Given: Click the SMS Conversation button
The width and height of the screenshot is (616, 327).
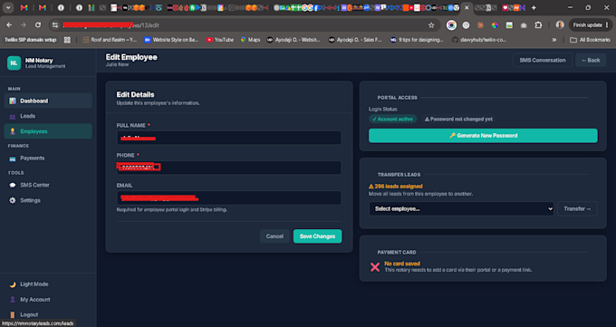Looking at the screenshot, I should pos(542,60).
